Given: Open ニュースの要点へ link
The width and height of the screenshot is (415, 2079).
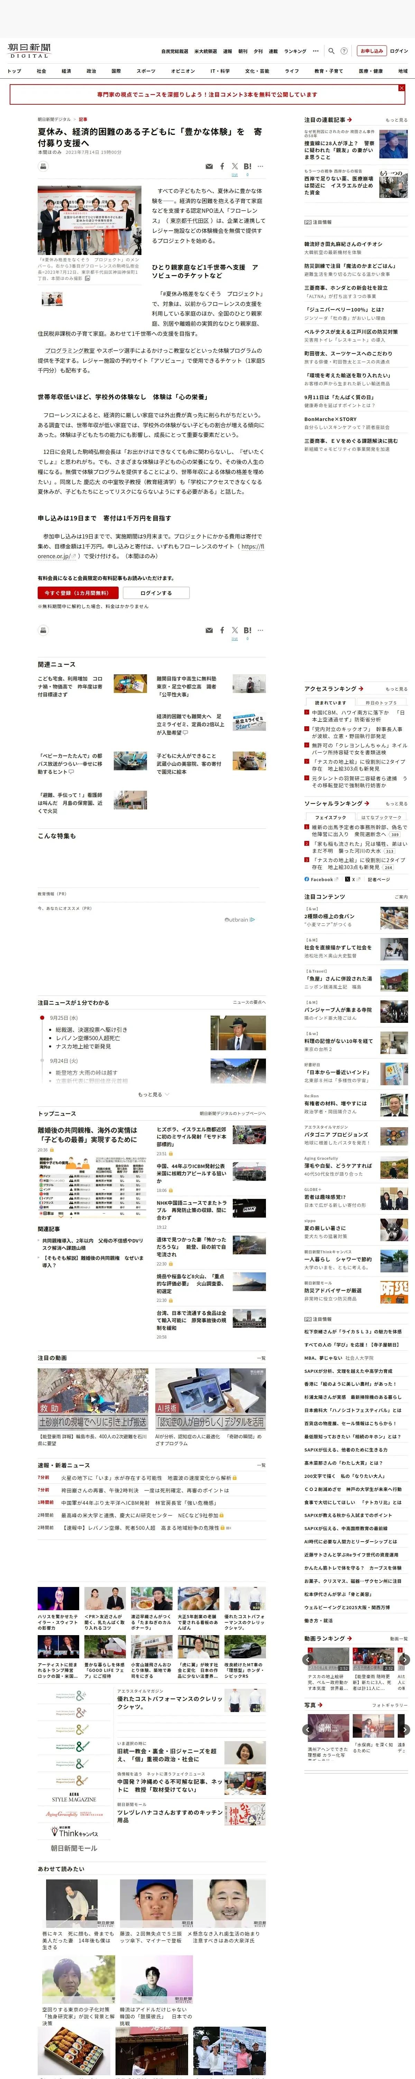Looking at the screenshot, I should coord(249,1002).
